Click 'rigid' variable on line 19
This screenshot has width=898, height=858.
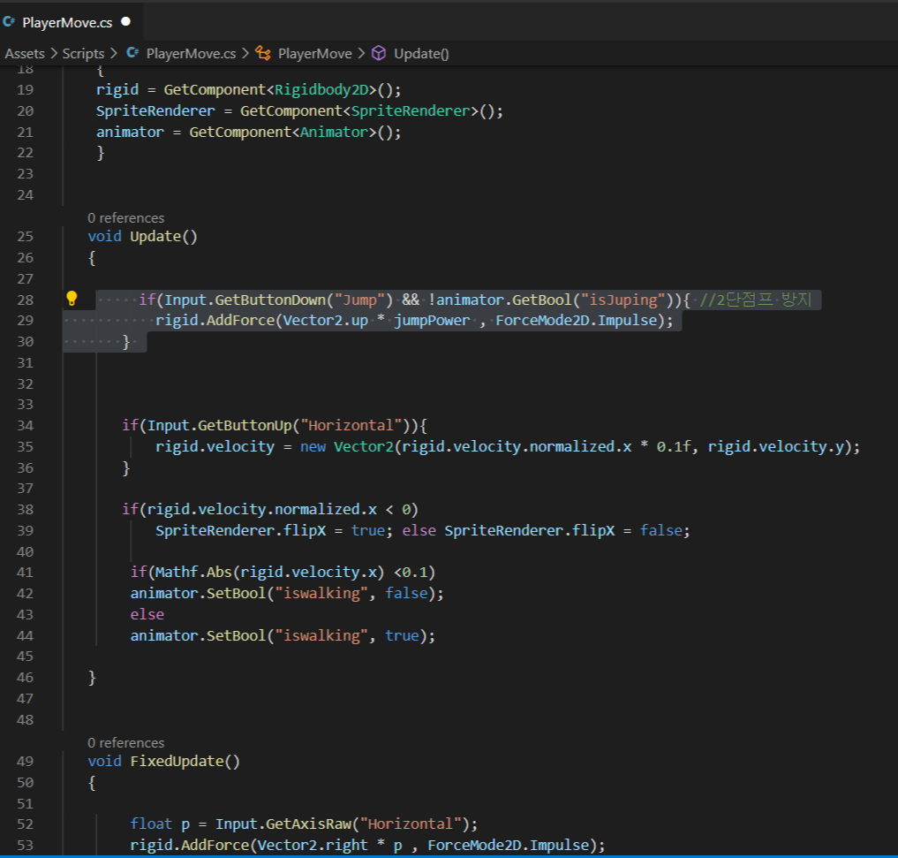pos(117,90)
